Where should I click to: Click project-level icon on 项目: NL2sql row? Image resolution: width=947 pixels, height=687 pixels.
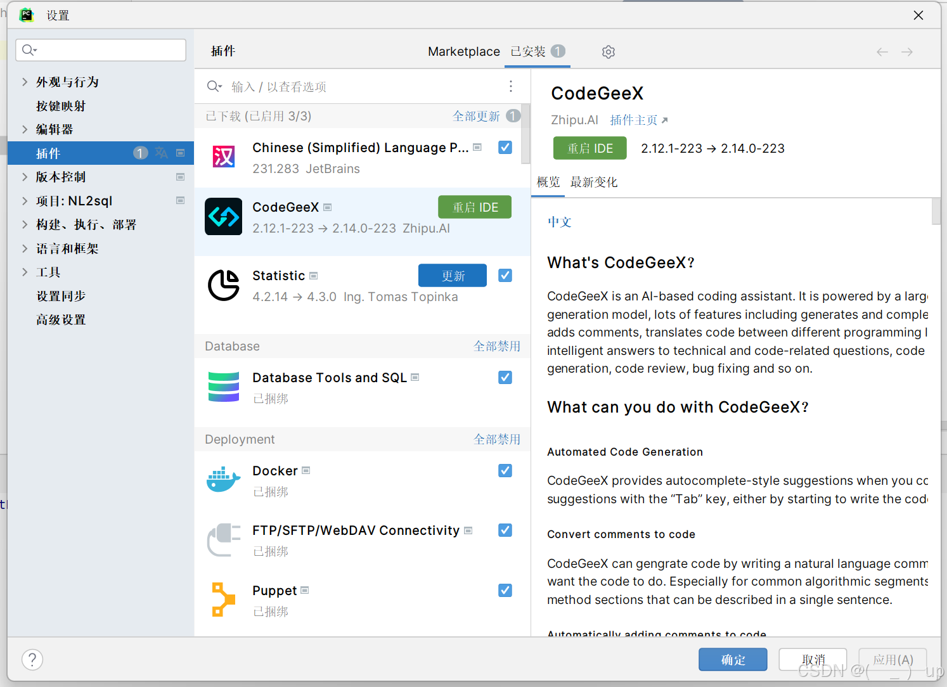[x=181, y=201]
